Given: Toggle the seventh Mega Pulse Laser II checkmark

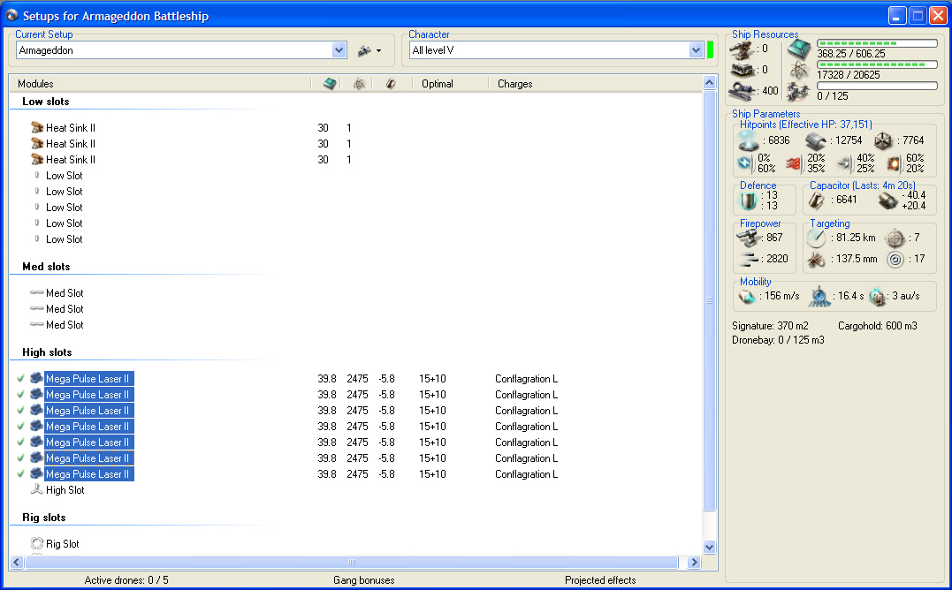Looking at the screenshot, I should [x=20, y=473].
